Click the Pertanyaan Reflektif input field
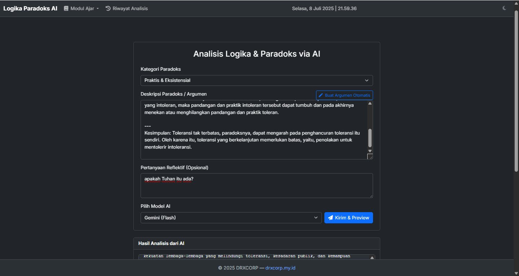 pyautogui.click(x=257, y=185)
